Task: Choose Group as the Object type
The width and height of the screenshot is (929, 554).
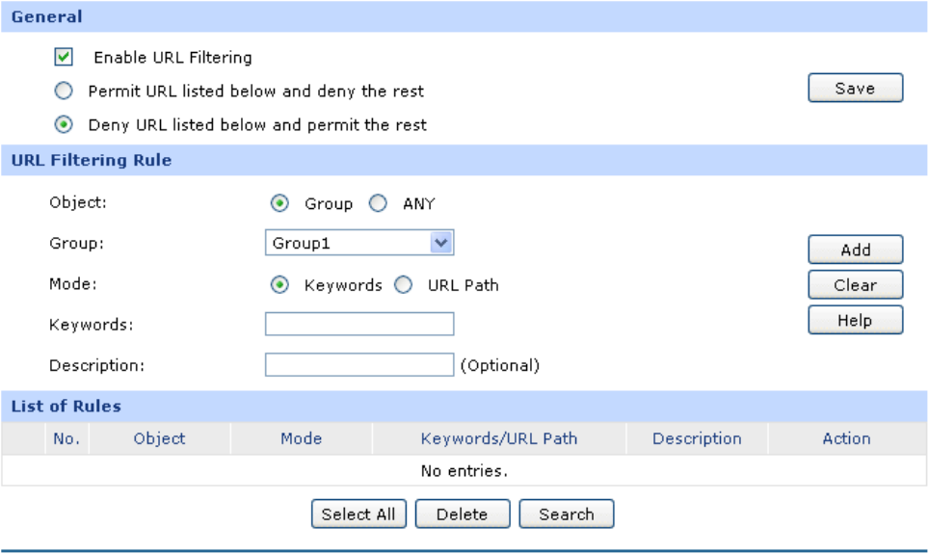Action: point(280,204)
